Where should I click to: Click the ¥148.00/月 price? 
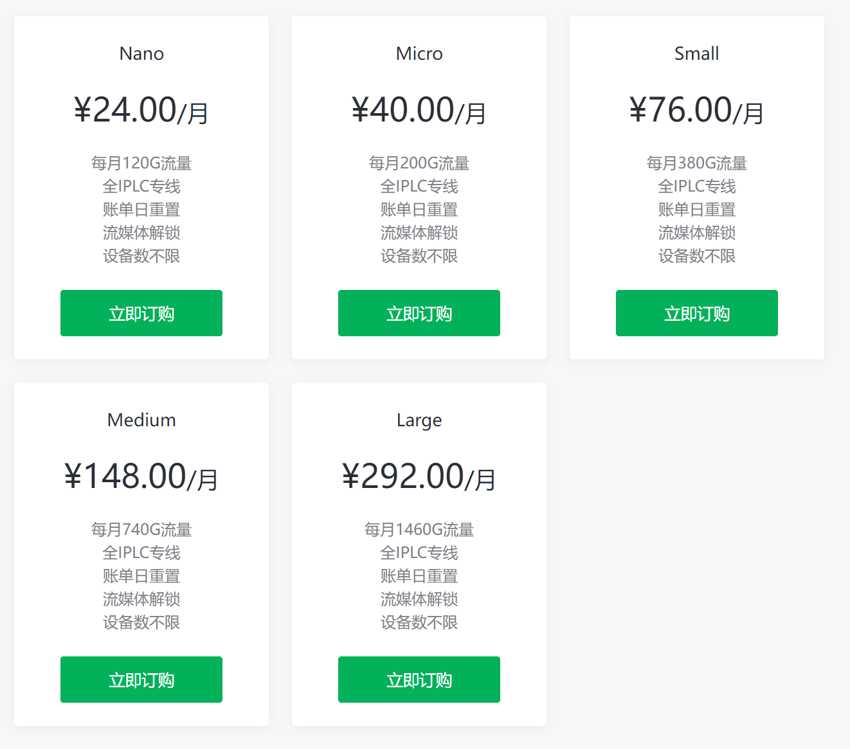tap(141, 476)
